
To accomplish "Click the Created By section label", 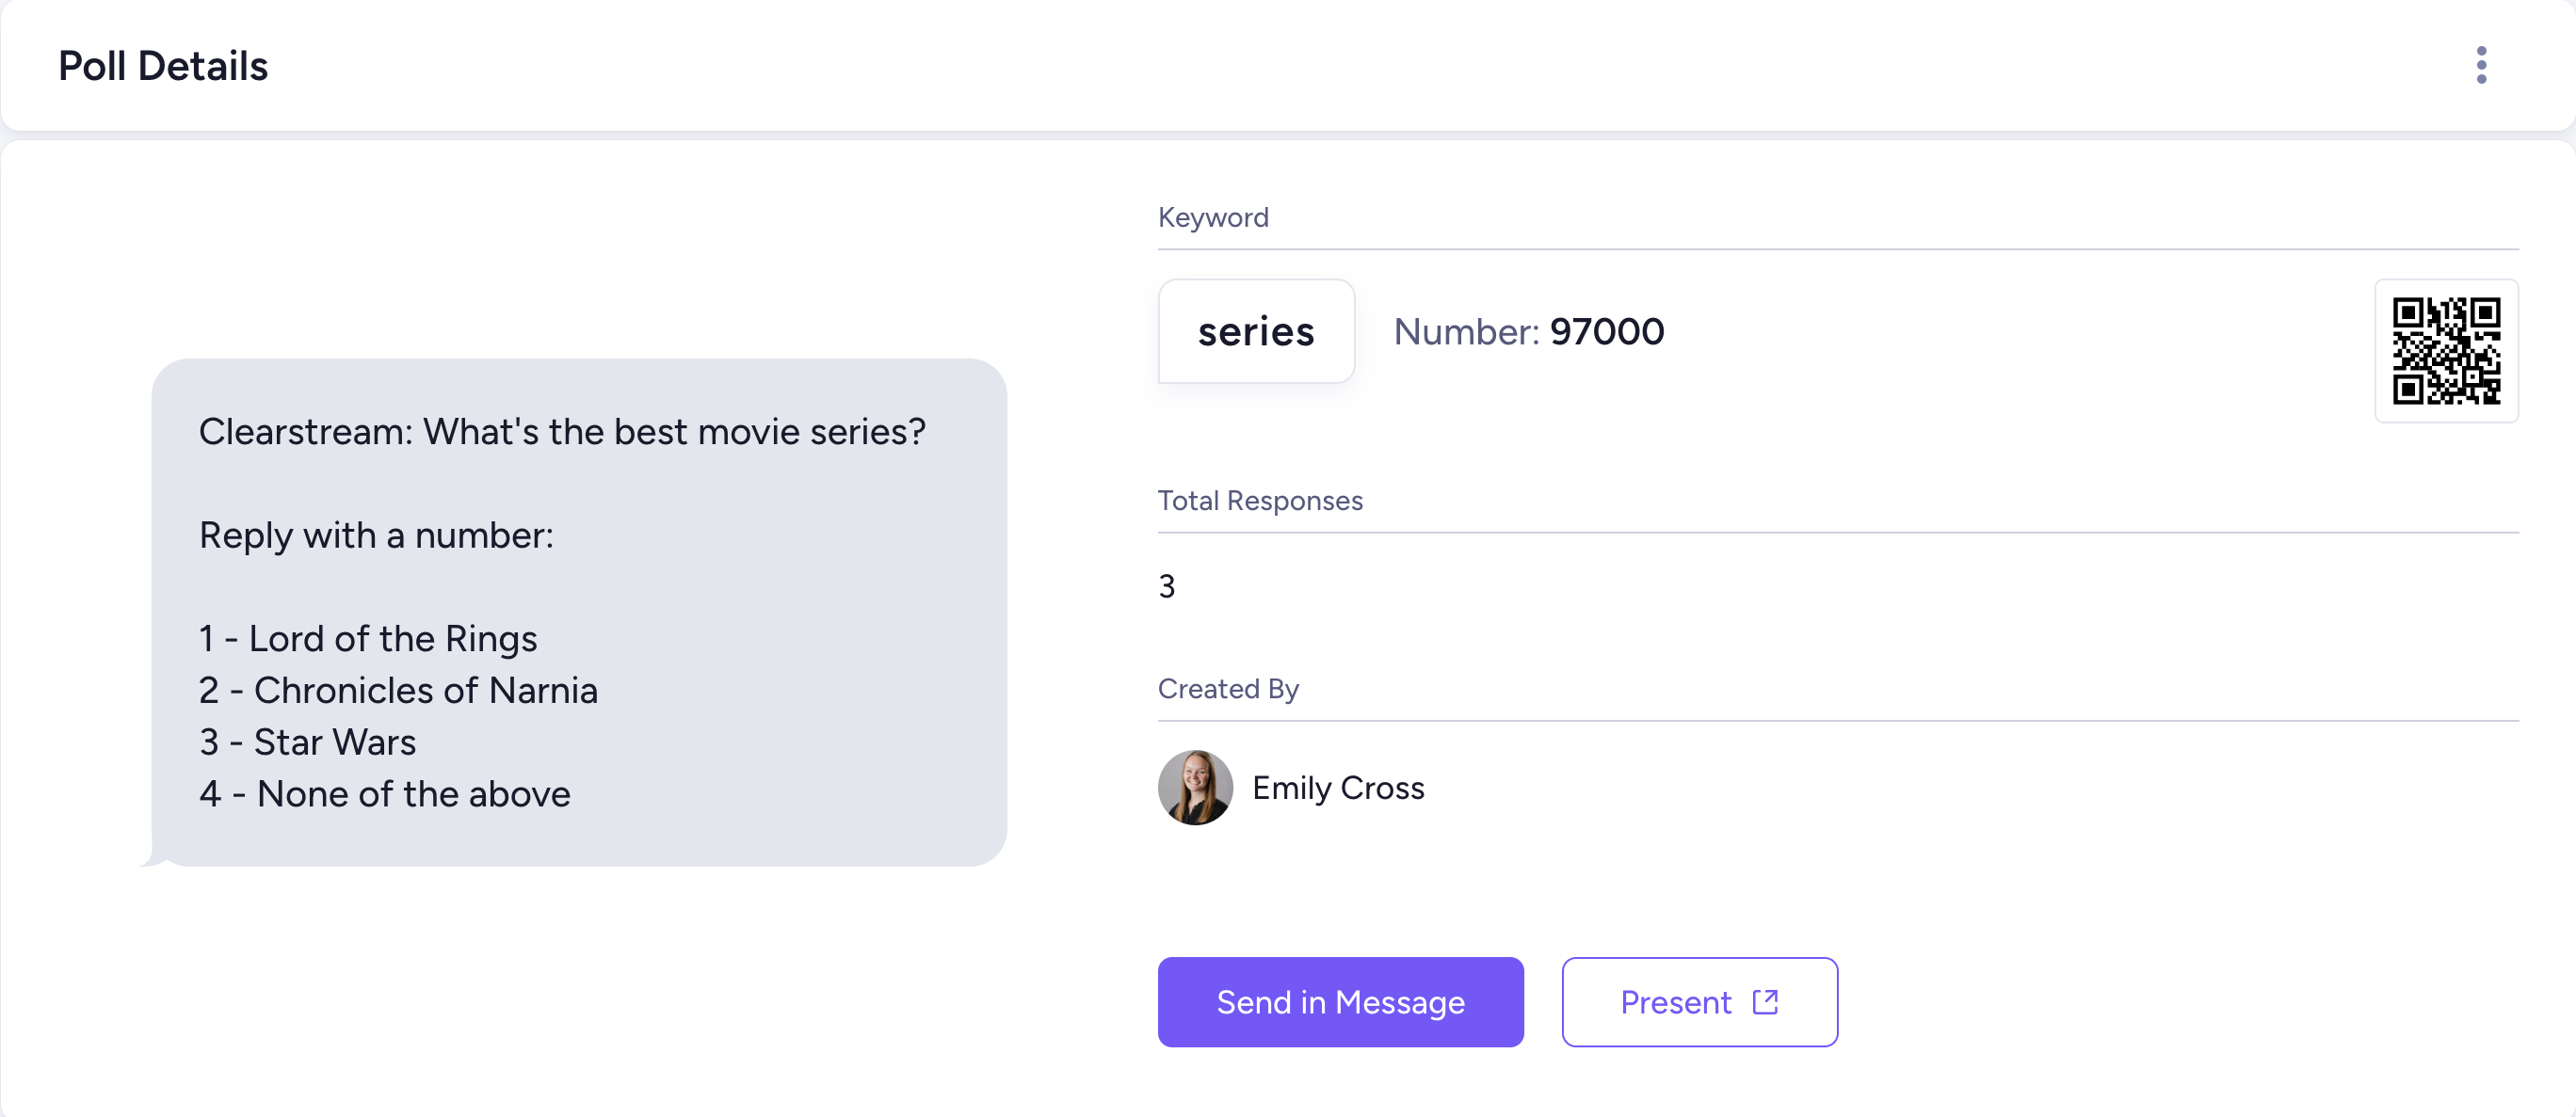I will [x=1227, y=689].
